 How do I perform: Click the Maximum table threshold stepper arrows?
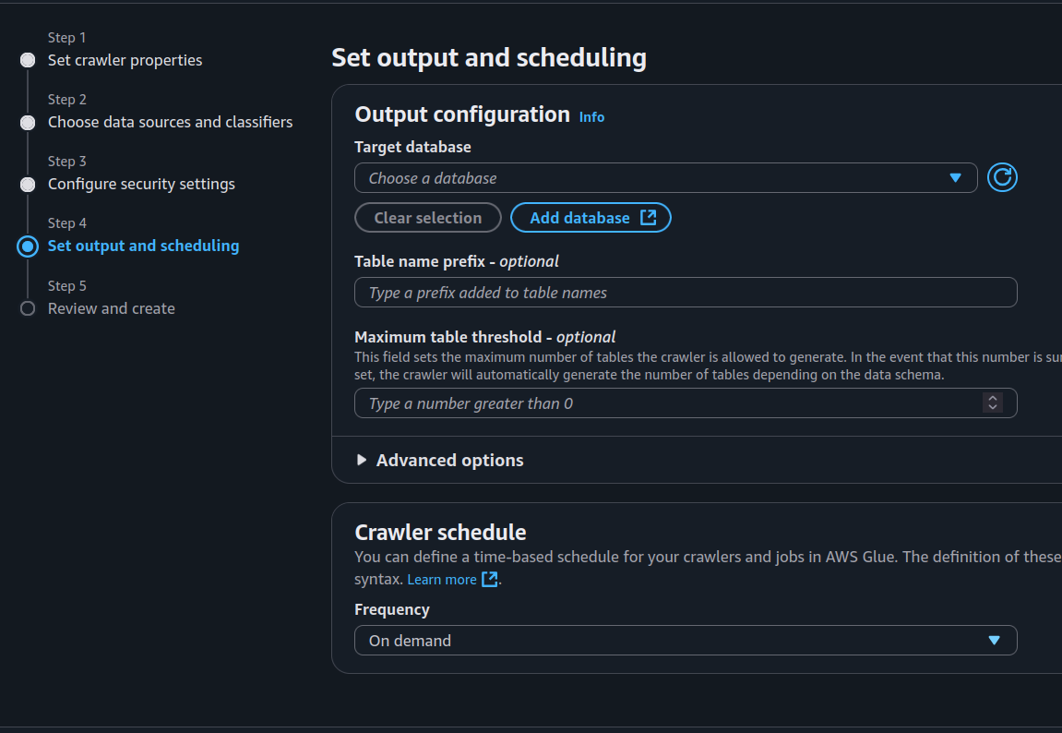pyautogui.click(x=992, y=403)
